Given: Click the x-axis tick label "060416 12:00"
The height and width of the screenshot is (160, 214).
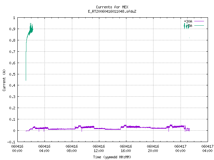Looking at the screenshot, I should coord(99,149).
